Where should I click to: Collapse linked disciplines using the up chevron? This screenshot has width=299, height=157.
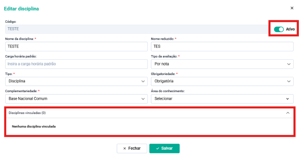pos(288,113)
